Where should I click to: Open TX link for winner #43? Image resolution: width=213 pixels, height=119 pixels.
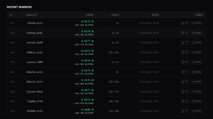(x=185, y=62)
